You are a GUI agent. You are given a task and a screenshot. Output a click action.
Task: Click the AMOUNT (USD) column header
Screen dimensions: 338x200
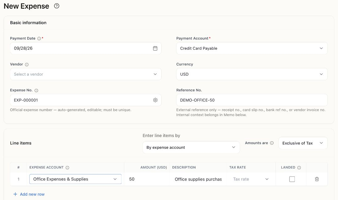click(x=154, y=167)
